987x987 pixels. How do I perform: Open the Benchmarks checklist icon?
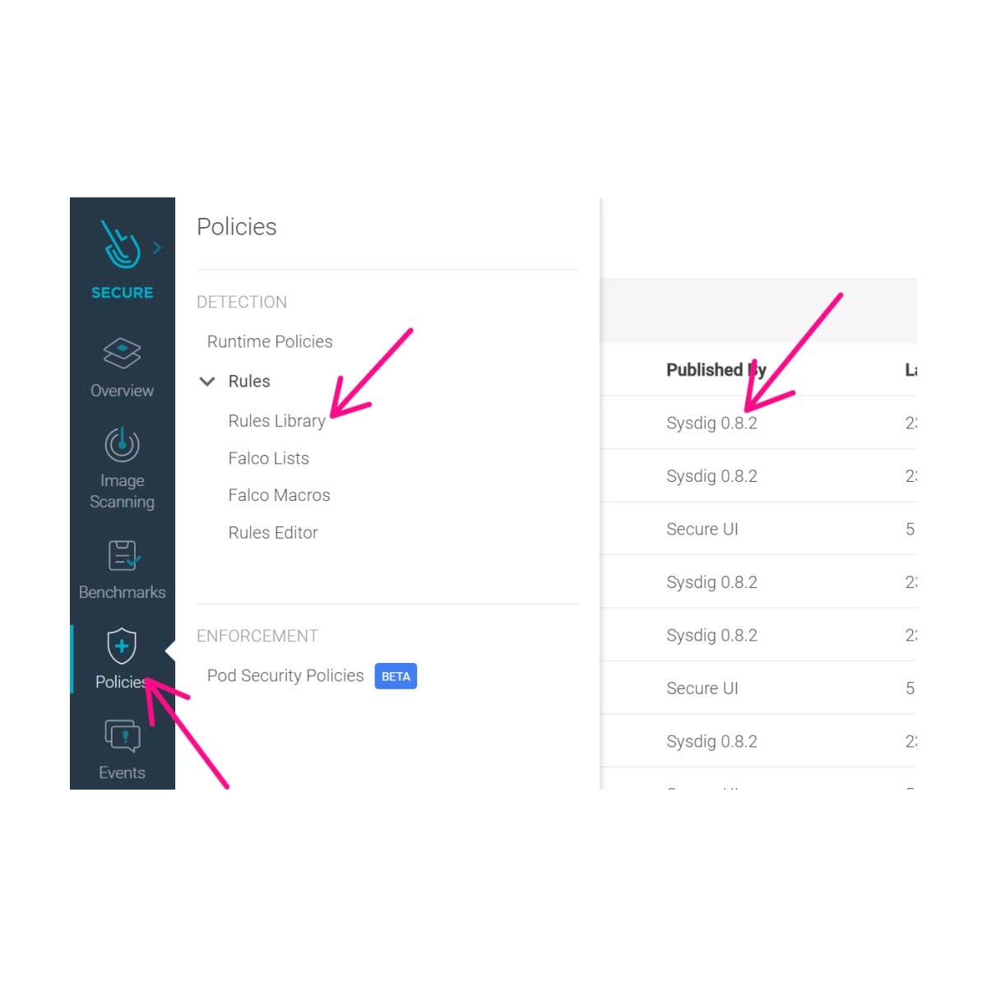123,556
